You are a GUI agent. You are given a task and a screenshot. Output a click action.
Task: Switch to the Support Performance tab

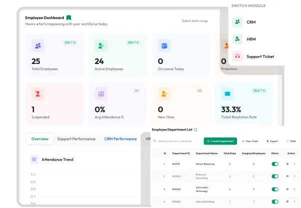(x=76, y=139)
